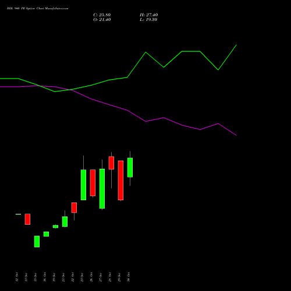
Task: Click the '29 Oct' date axis label
Action: (x=119, y=277)
